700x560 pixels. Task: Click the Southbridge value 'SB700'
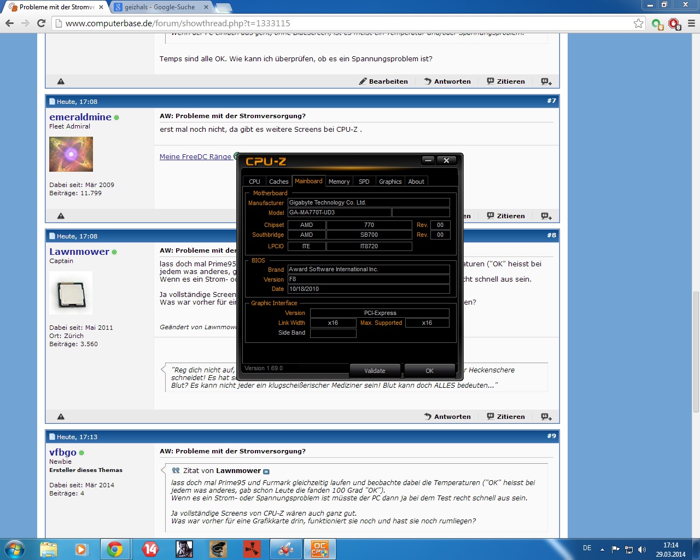tap(369, 235)
